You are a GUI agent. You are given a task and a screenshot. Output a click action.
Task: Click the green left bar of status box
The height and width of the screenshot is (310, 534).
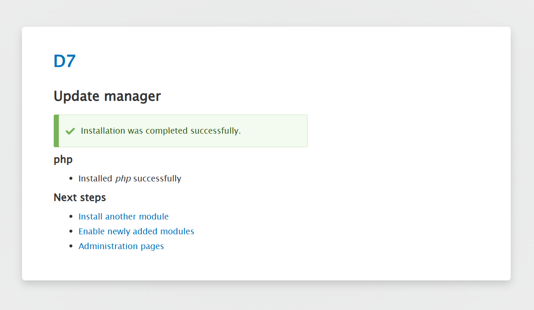point(56,131)
